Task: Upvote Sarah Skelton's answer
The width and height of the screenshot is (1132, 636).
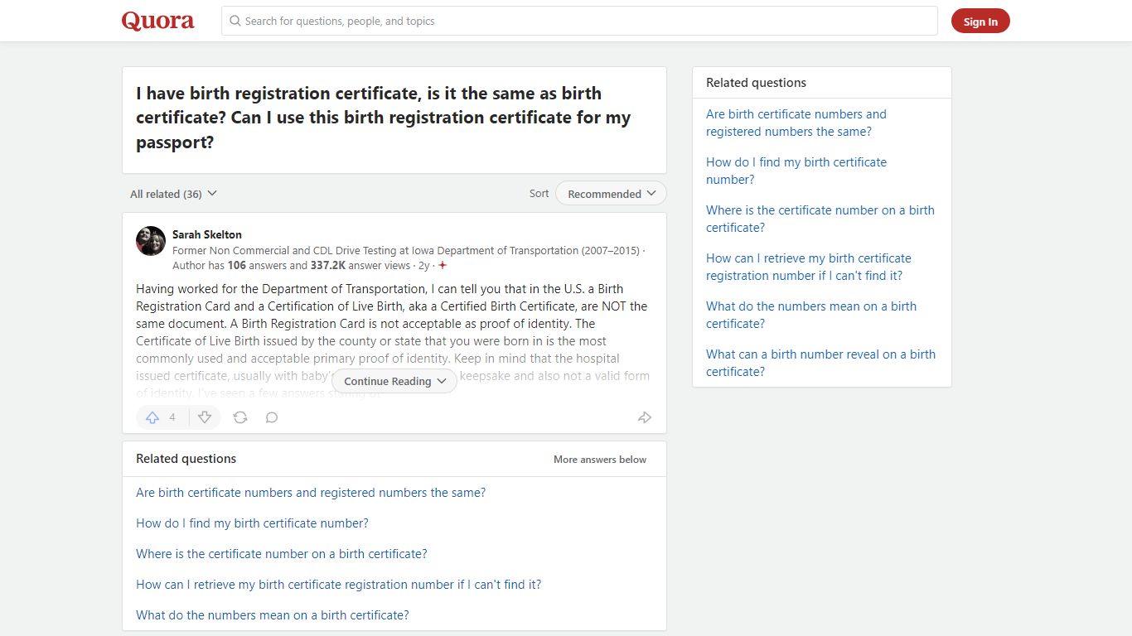Action: (162, 417)
